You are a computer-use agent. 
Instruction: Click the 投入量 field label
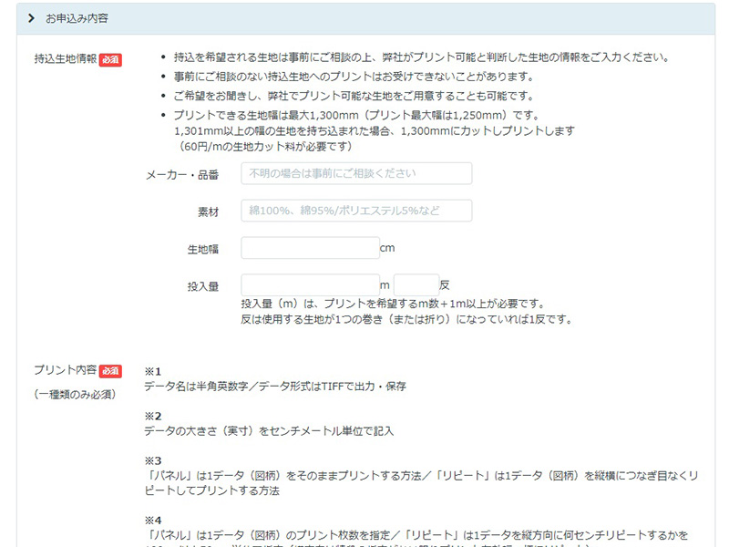coord(202,286)
